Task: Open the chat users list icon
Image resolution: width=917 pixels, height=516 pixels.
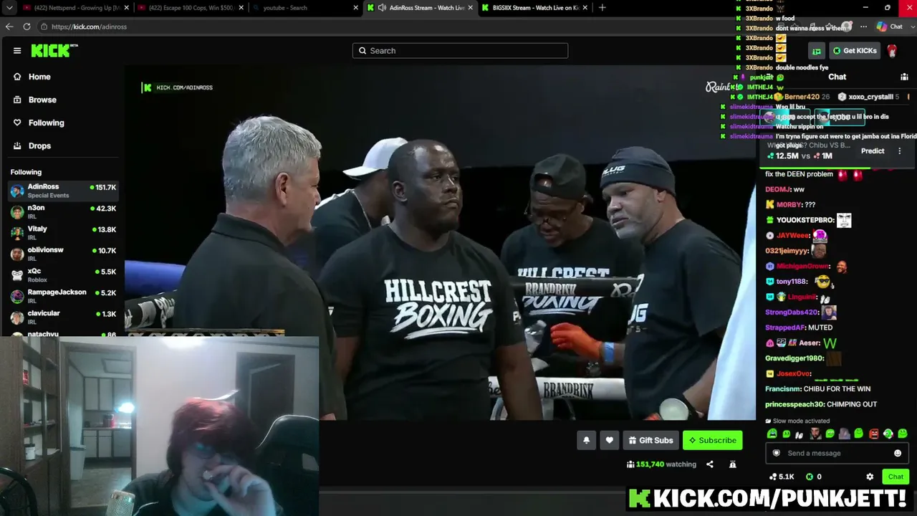Action: pos(904,77)
